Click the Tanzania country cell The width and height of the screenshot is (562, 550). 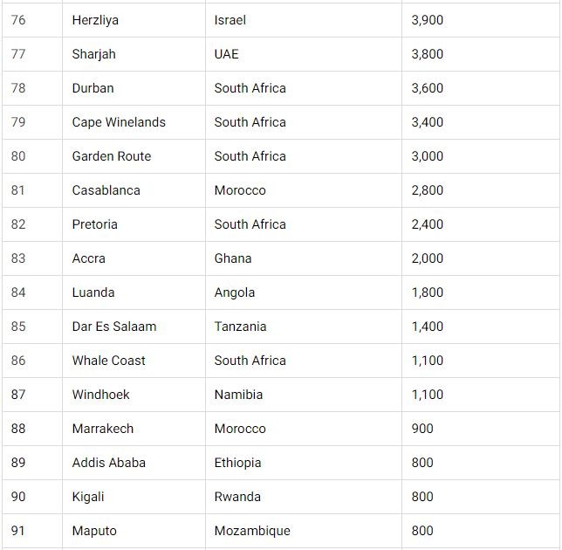[x=304, y=327]
